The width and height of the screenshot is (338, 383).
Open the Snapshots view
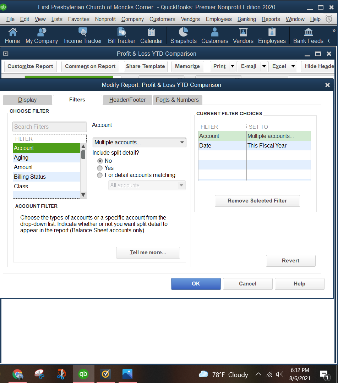click(x=183, y=35)
